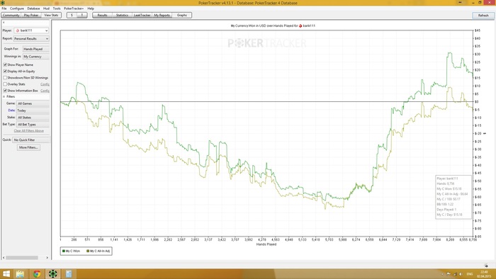Click the ENG language indicator

(470, 274)
